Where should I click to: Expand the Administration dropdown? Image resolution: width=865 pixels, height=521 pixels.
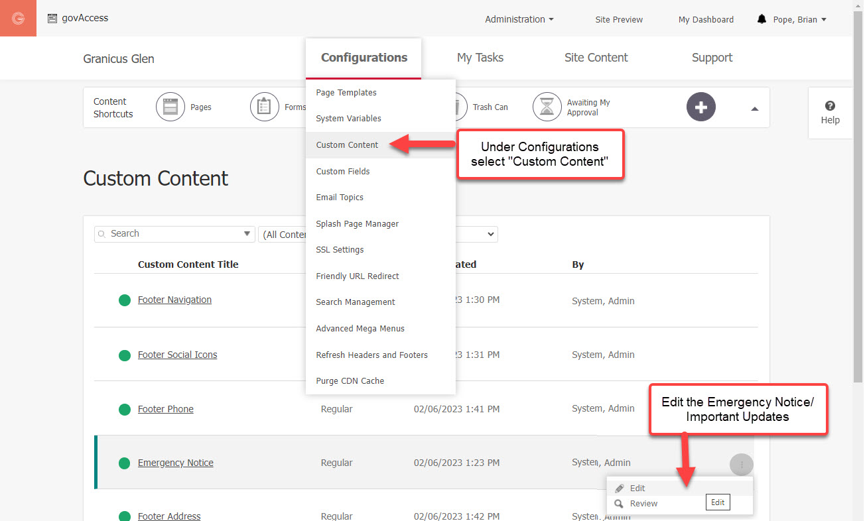(519, 19)
